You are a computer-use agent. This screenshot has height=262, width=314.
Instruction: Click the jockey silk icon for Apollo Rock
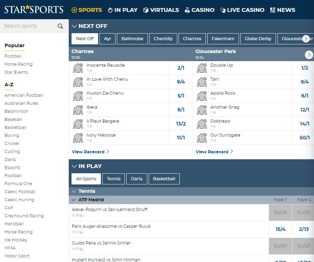pyautogui.click(x=202, y=96)
